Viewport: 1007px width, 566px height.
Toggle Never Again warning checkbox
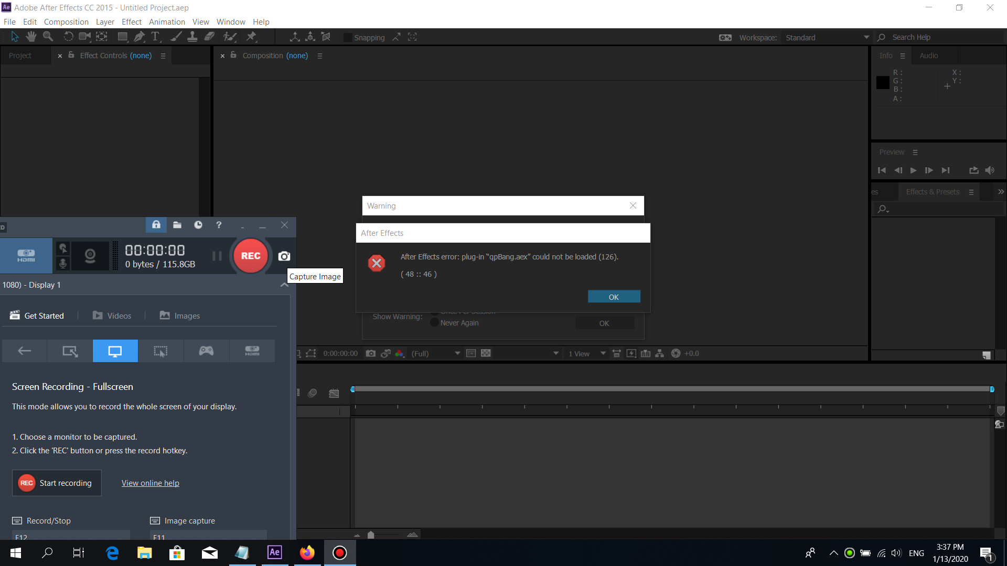(x=434, y=323)
